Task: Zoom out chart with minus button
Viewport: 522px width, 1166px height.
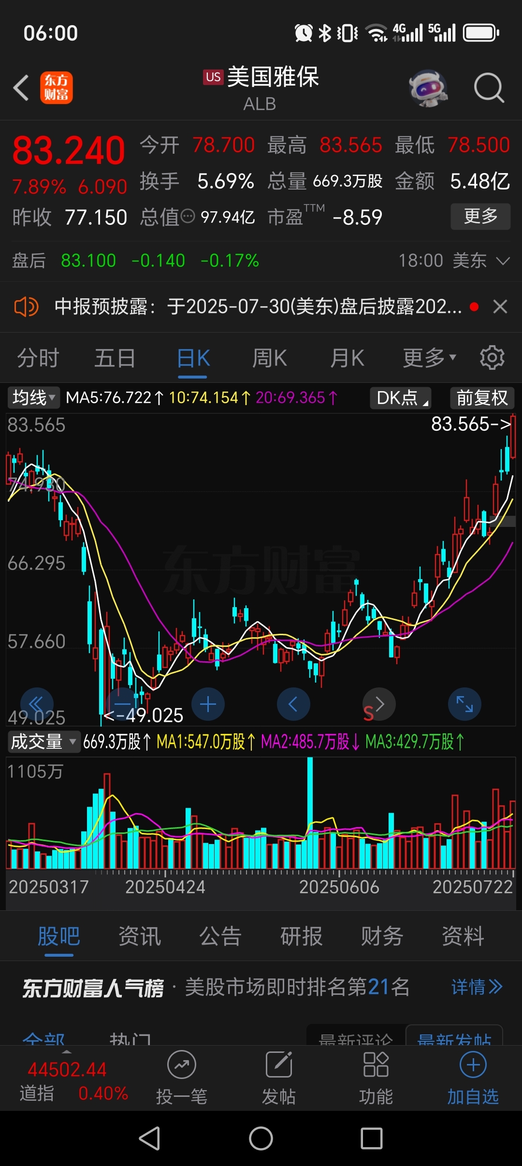Action: [x=123, y=704]
